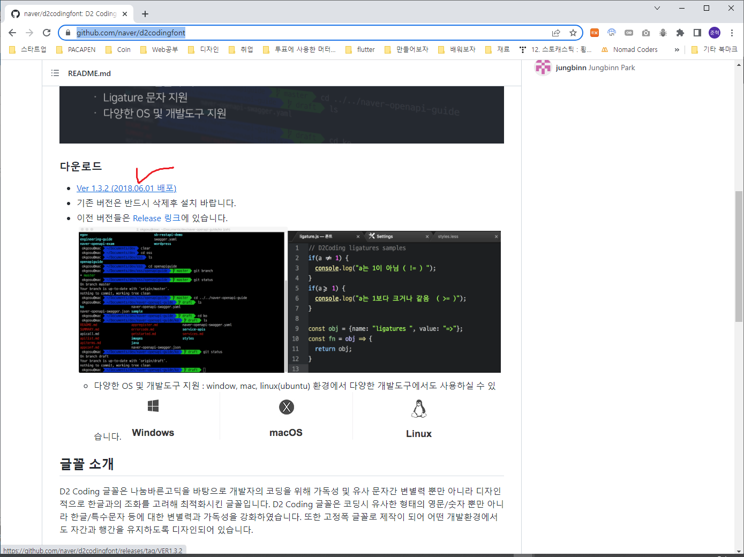Click the README.md file heading
This screenshot has height=557, width=744.
coord(89,73)
